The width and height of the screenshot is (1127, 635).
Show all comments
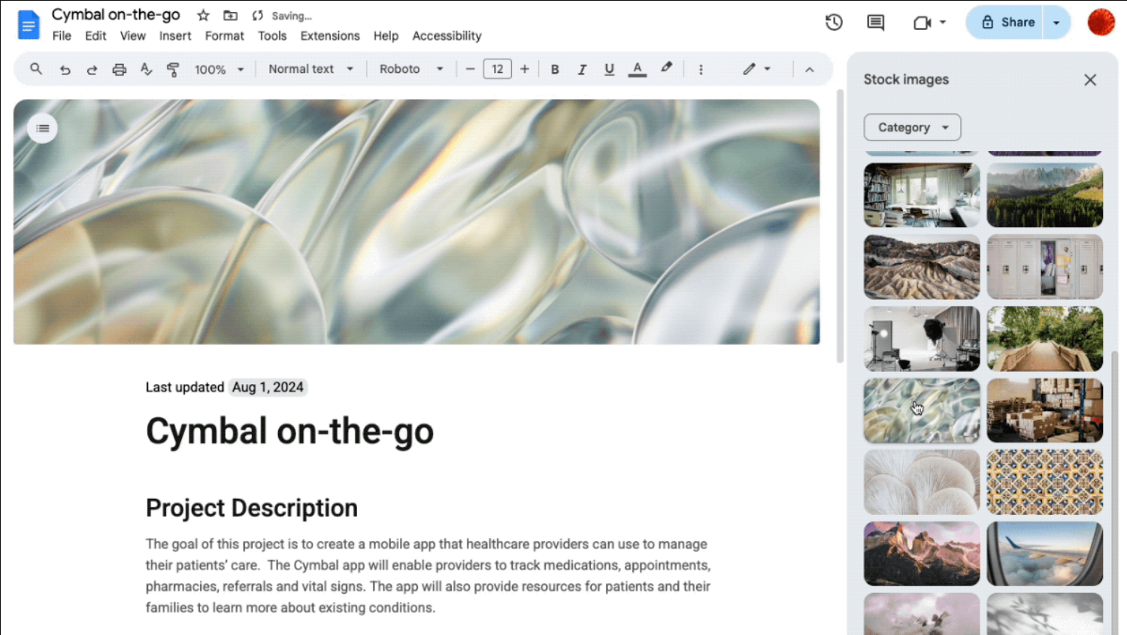874,22
